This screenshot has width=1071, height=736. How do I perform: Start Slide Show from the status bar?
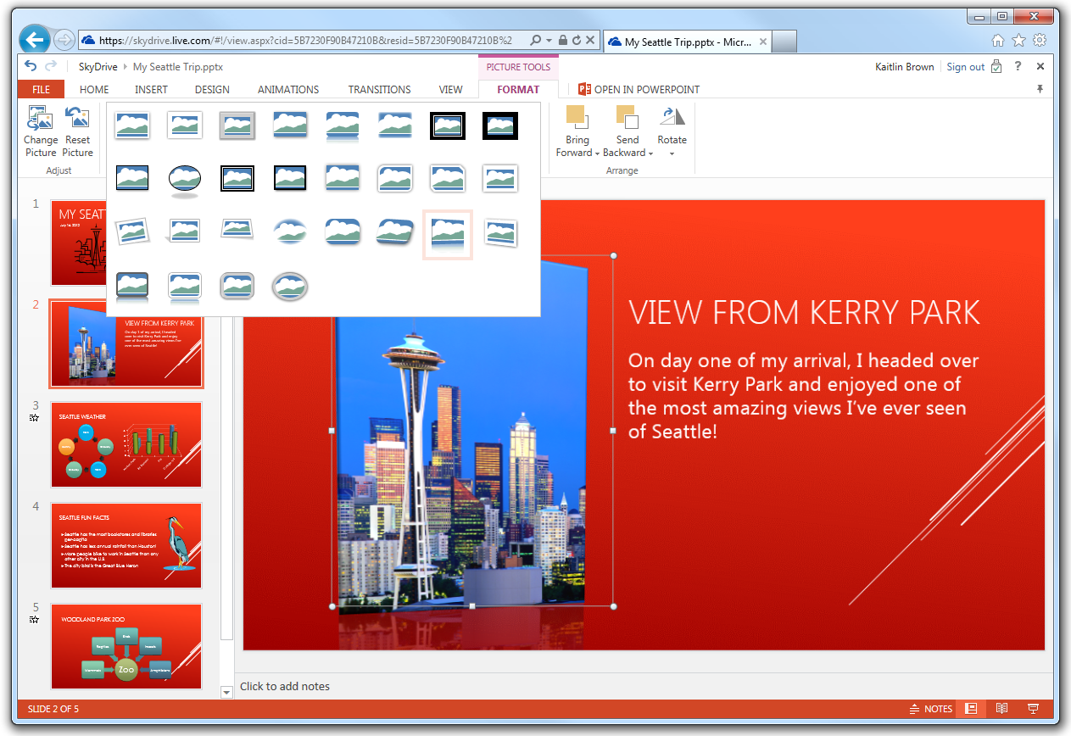pos(1035,708)
